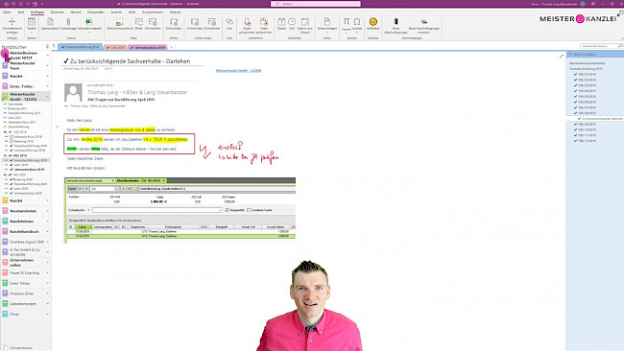Screen dimensions: 624x351
Task: Open the Jahresabschluss 2019 section in the sidebar
Action: coord(29,170)
